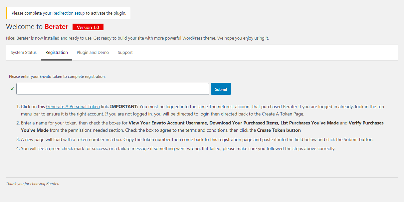Click the bold 'Download Your Purchased Items' text
The image size is (404, 202).
tap(244, 123)
